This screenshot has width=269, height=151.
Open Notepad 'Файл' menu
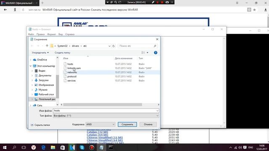(x=31, y=34)
